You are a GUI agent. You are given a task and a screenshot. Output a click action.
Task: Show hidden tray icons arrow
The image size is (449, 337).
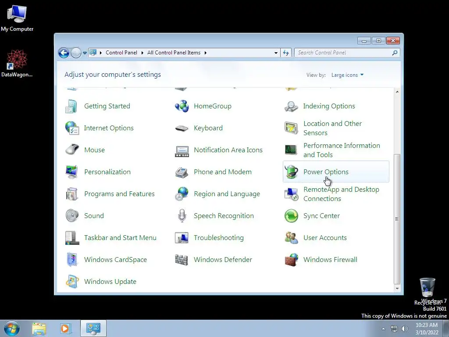coord(383,329)
